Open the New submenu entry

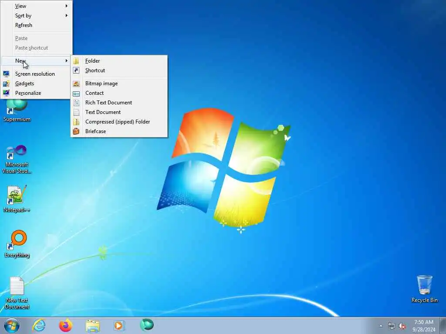click(36, 61)
